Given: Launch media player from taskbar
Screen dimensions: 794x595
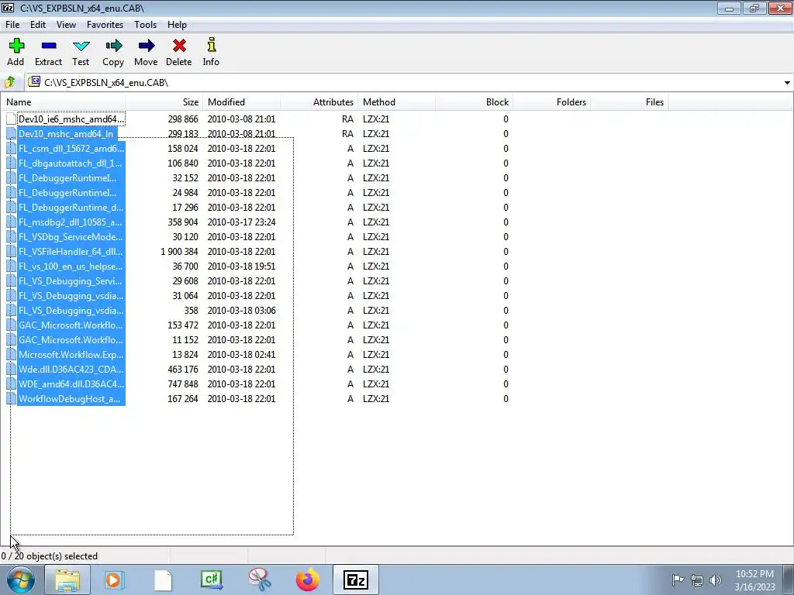Looking at the screenshot, I should pyautogui.click(x=115, y=580).
